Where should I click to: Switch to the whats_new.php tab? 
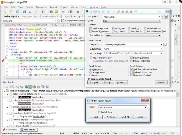[x=29, y=16]
